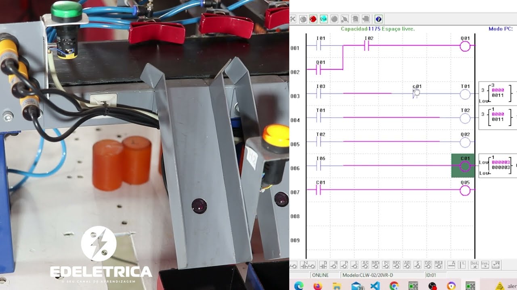Select the S shift function tool
Image resolution: width=517 pixels, height=290 pixels.
(x=418, y=265)
